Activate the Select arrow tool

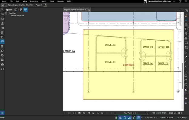(93, 113)
